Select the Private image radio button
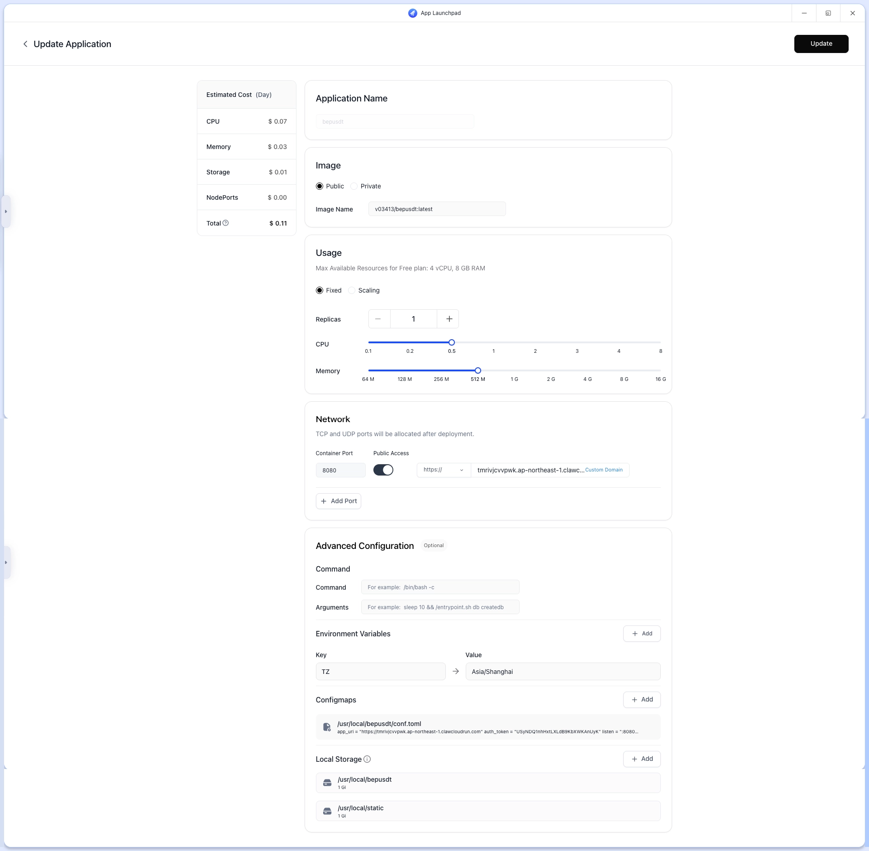The height and width of the screenshot is (851, 869). (x=354, y=186)
